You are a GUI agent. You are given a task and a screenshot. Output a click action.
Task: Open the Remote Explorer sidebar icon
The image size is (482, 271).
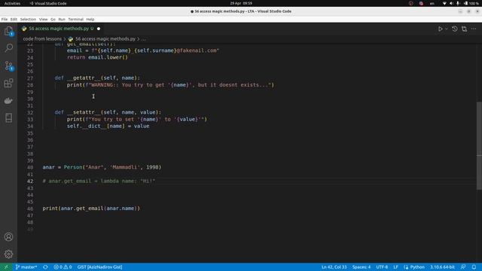point(8,117)
